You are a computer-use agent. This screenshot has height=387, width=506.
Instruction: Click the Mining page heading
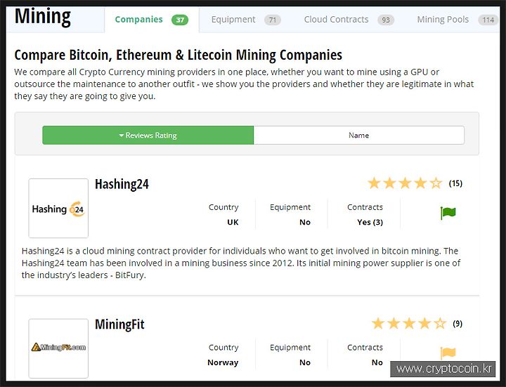click(x=43, y=17)
